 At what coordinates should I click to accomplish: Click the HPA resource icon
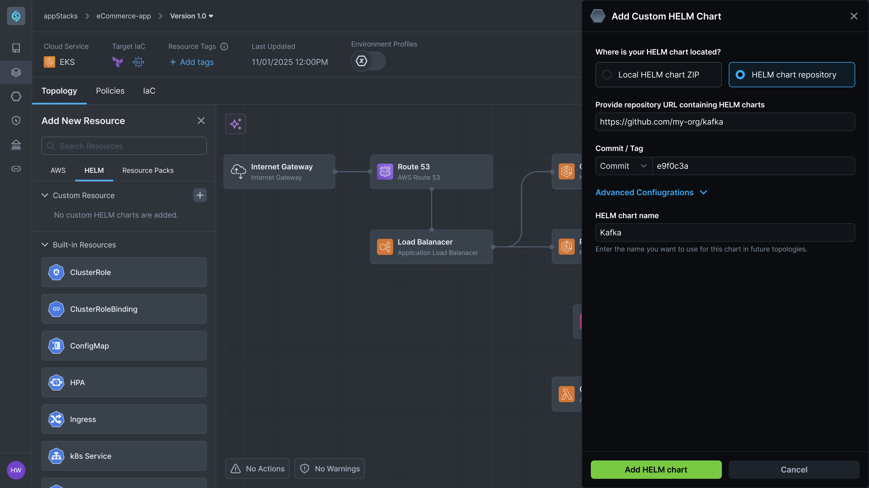[x=56, y=383]
